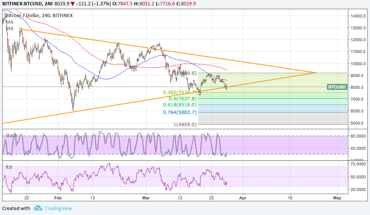Click the 0.382(7539.7) Fibonacci level label
The width and height of the screenshot is (370, 215).
click(179, 93)
